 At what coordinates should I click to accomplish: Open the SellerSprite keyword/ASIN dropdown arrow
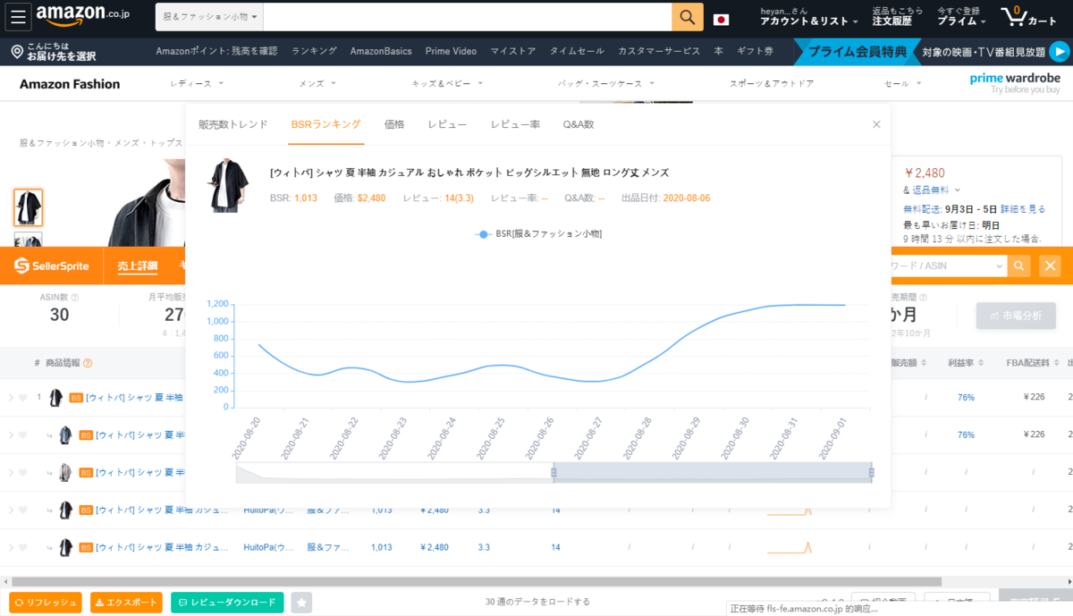coord(999,266)
